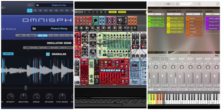This screenshot has height=110, width=221.
Task: Click the green play button on step sequencer
Action: point(106,62)
